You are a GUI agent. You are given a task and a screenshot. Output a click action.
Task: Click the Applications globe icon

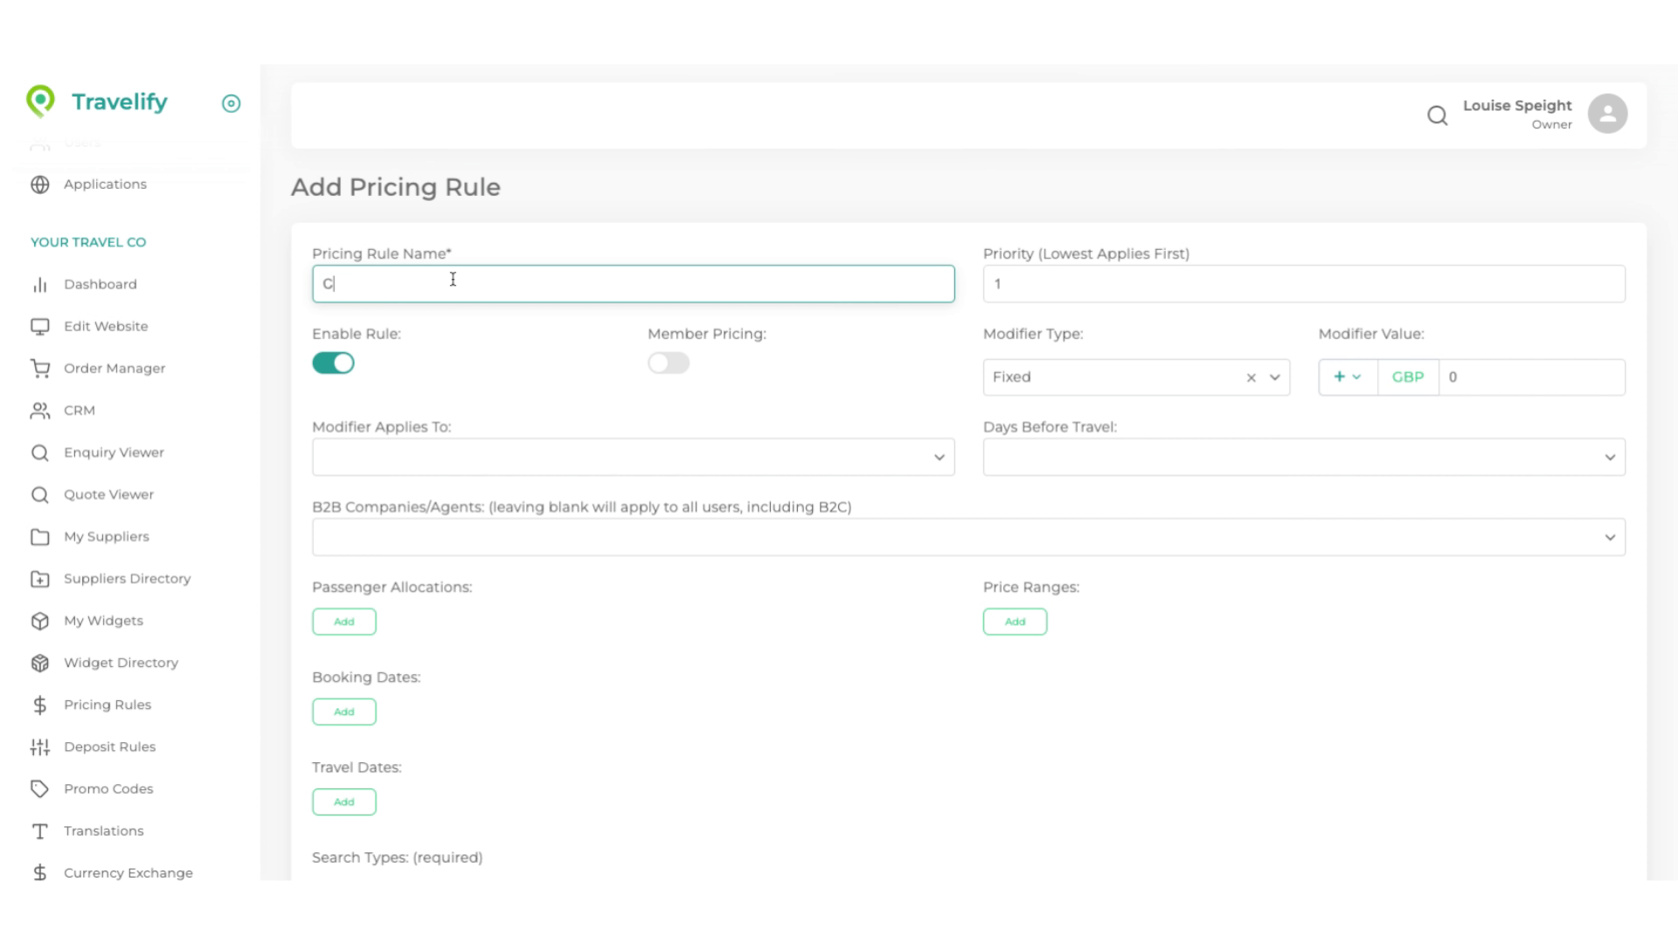click(x=40, y=184)
